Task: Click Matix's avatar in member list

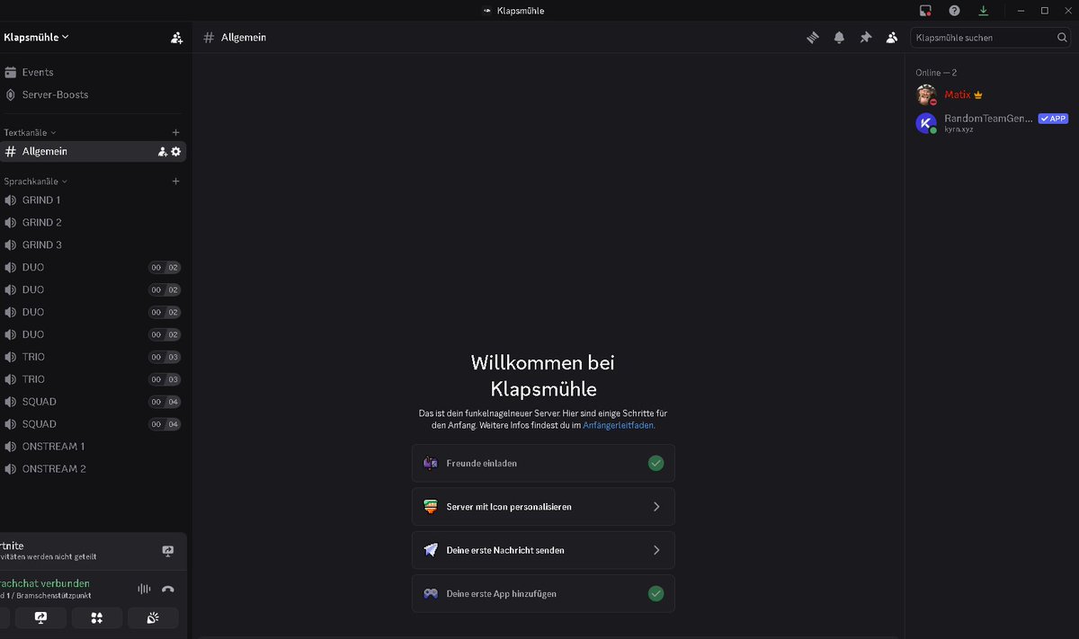Action: pos(926,94)
